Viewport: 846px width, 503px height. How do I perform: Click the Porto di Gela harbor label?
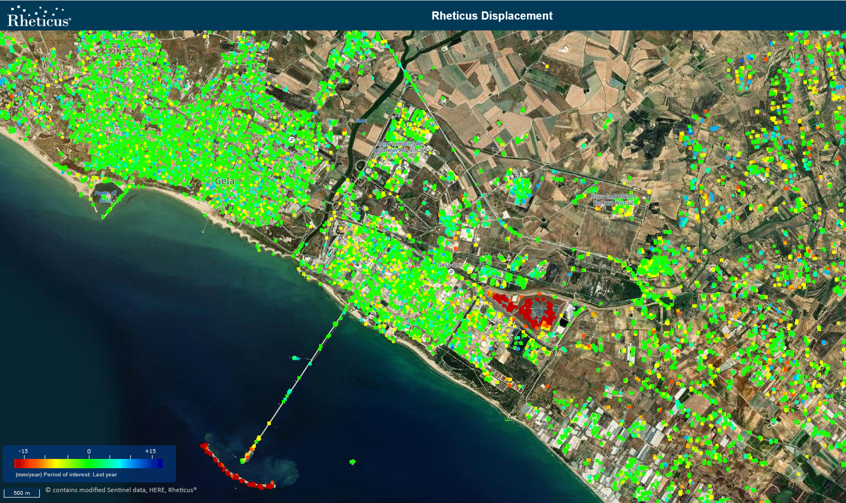[x=105, y=196]
